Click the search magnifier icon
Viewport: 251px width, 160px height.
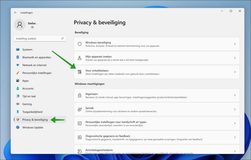[x=62, y=38]
